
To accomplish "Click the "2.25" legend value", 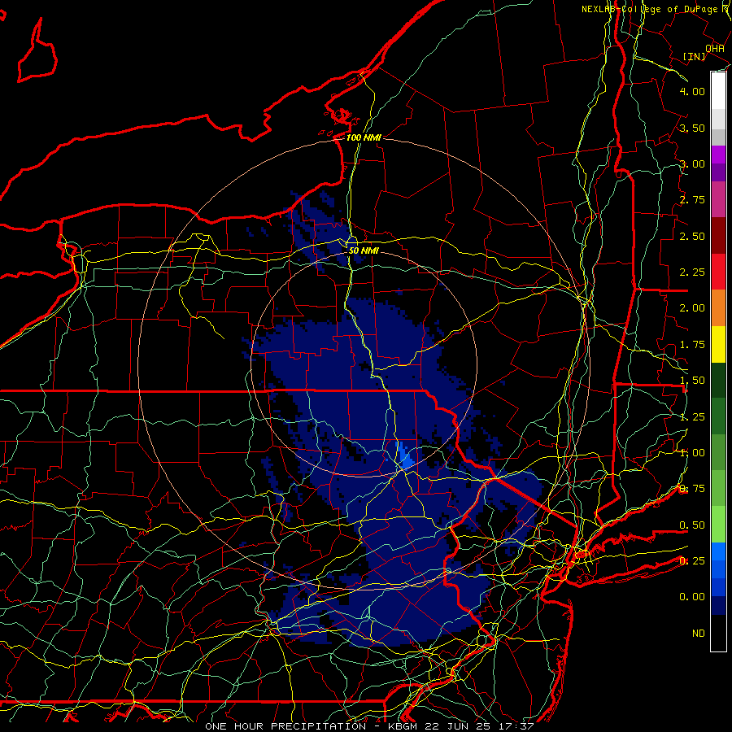I will (x=692, y=272).
